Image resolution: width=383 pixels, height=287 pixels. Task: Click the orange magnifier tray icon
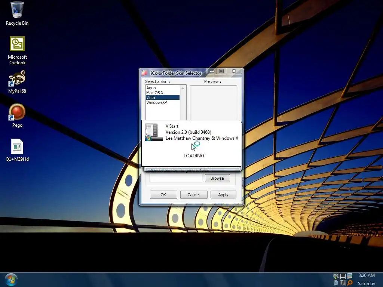click(350, 283)
